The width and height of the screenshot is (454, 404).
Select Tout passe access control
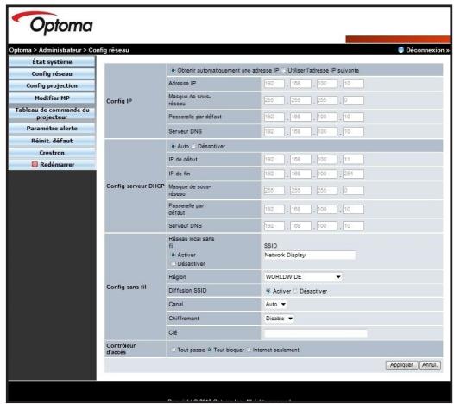pyautogui.click(x=173, y=350)
